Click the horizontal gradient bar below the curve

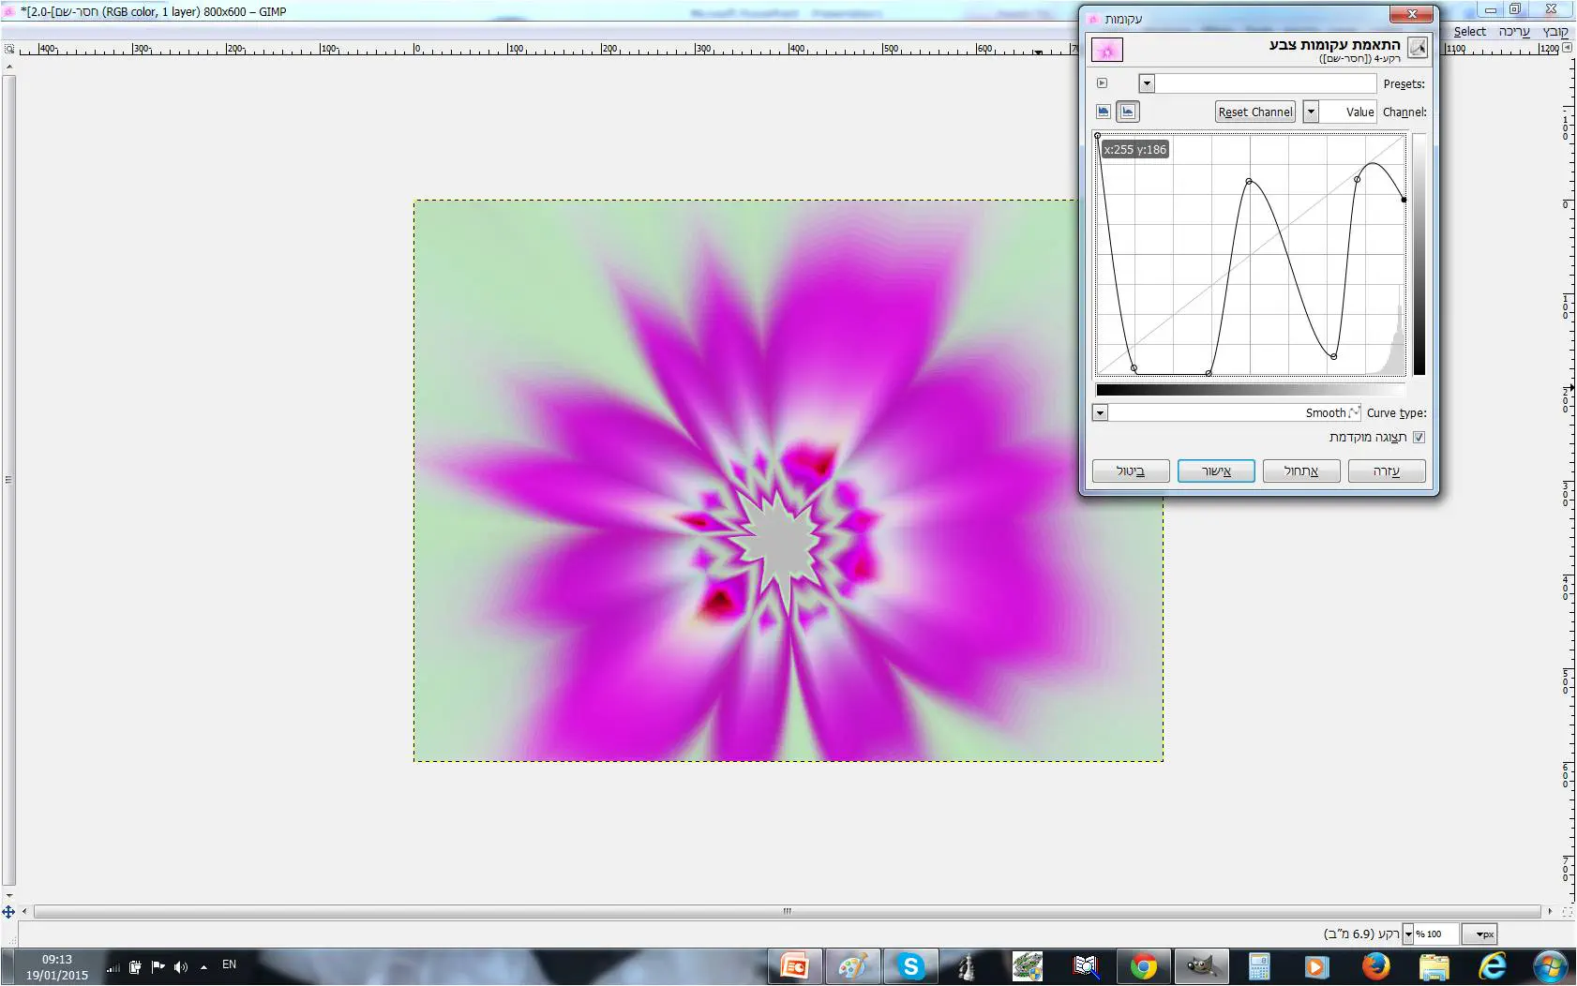tap(1251, 390)
